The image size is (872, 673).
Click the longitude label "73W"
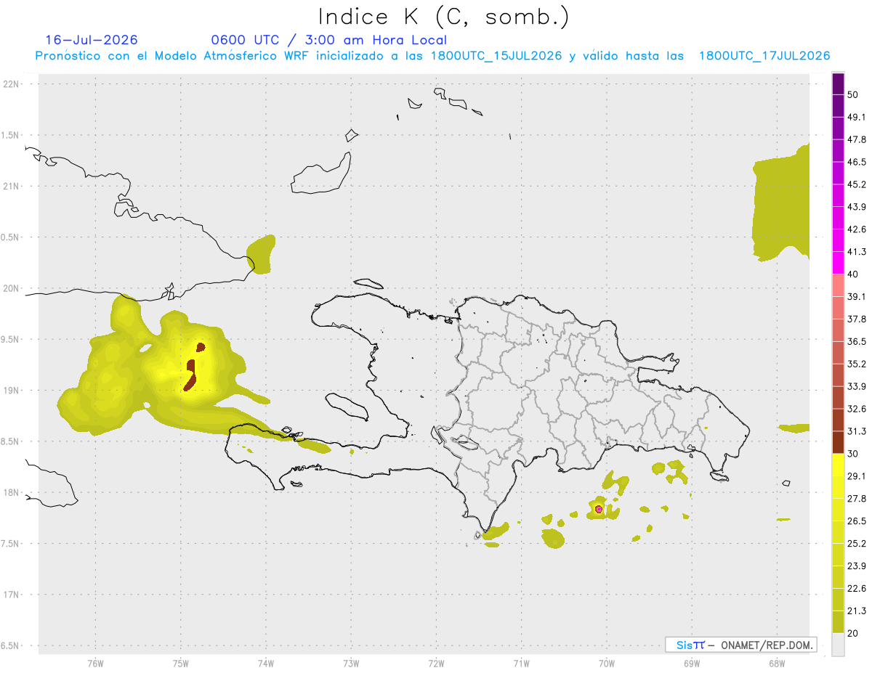point(351,664)
